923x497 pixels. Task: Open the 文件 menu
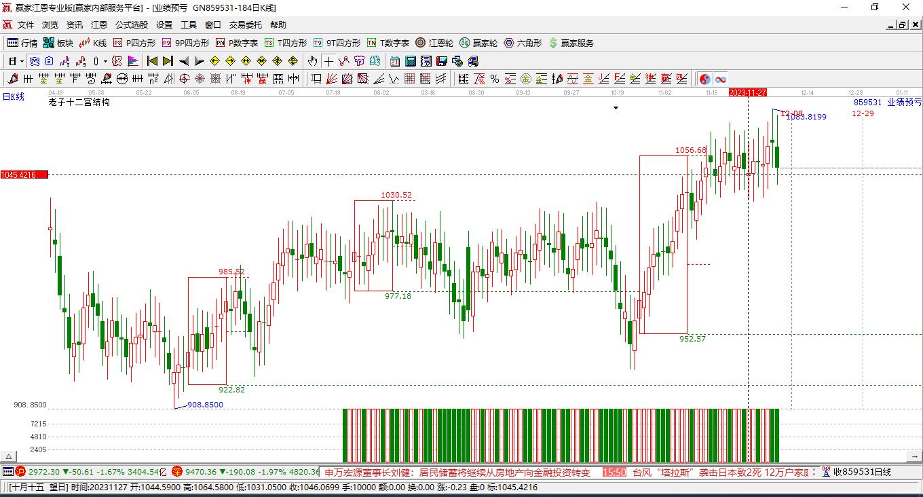pos(26,25)
